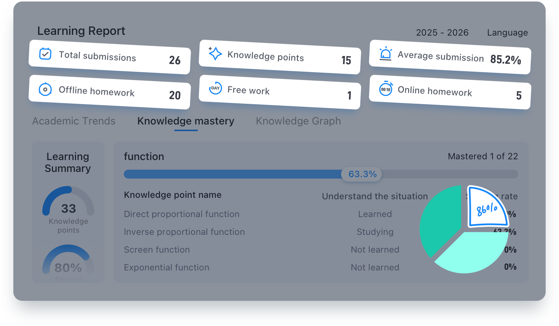Click the Average submission alarm bell icon
Viewport: 559px width, 326px height.
tap(386, 54)
